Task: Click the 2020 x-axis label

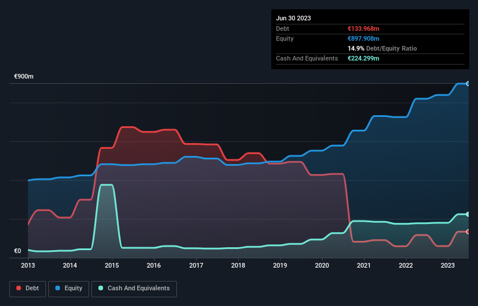Action: click(x=322, y=265)
